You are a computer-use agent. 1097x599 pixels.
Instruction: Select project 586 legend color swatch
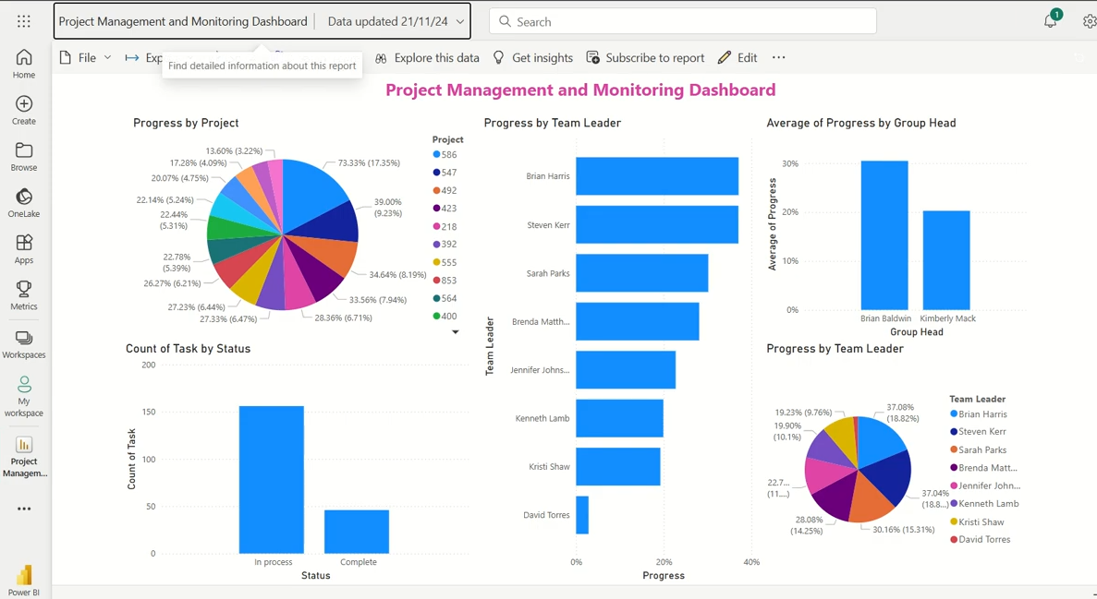[437, 155]
